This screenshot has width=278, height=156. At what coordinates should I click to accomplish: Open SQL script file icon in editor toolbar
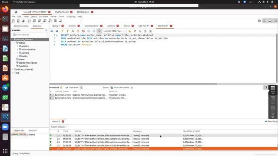[x=52, y=31]
